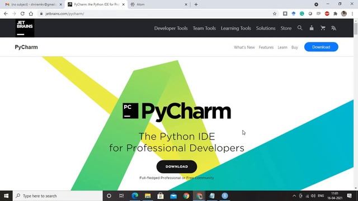Click the blue Download button
The width and height of the screenshot is (358, 201).
point(321,47)
